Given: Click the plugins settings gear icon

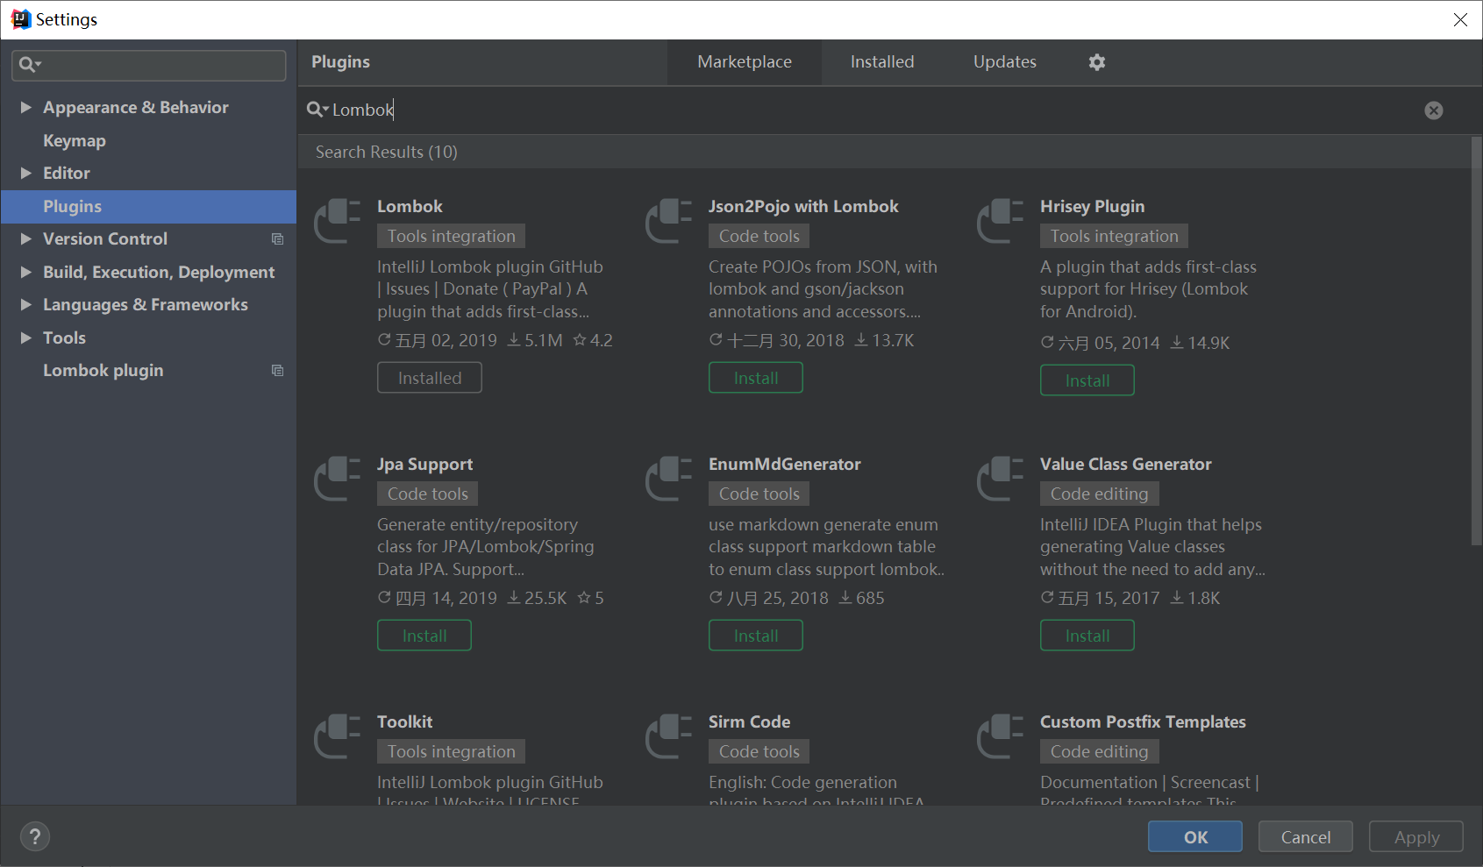Looking at the screenshot, I should (1096, 62).
